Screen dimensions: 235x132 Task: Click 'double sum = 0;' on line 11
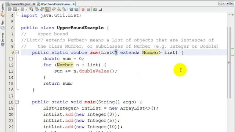(64, 59)
